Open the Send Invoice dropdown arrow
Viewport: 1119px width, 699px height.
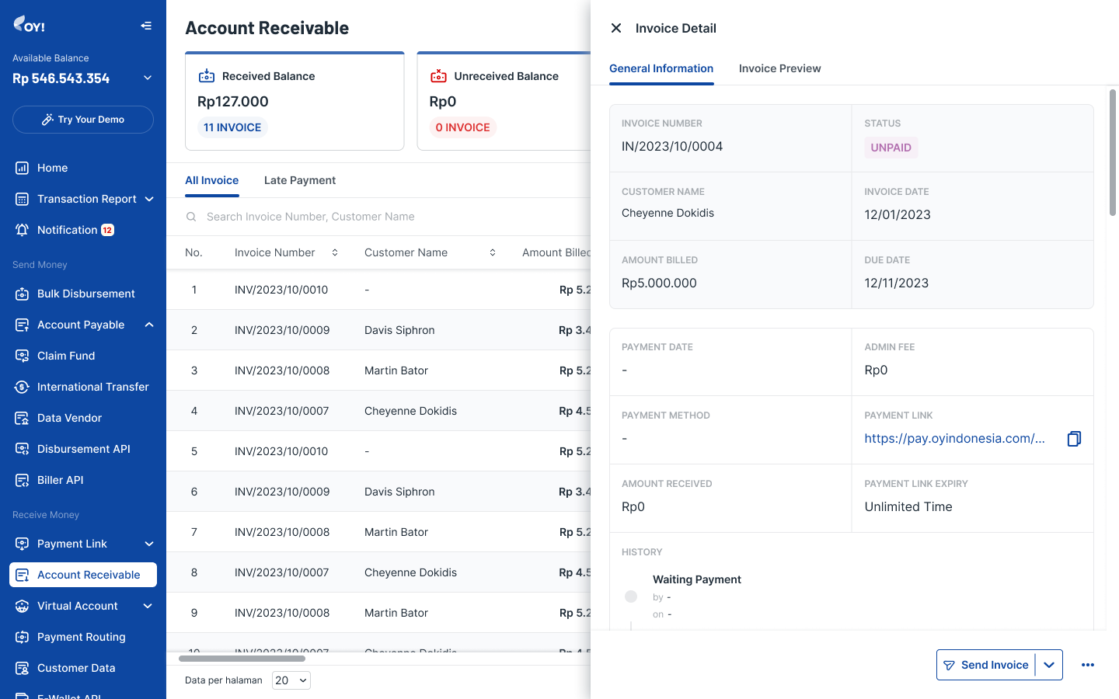coord(1049,665)
